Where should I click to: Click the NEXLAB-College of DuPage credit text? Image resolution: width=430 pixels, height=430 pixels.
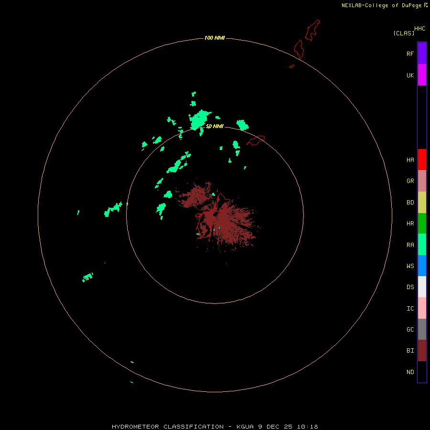coord(381,5)
